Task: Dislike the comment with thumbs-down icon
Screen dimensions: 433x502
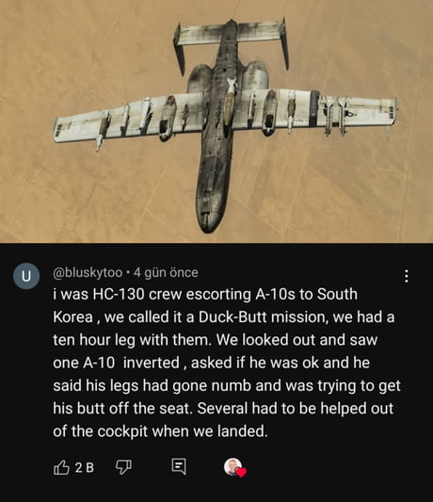Action: click(123, 467)
